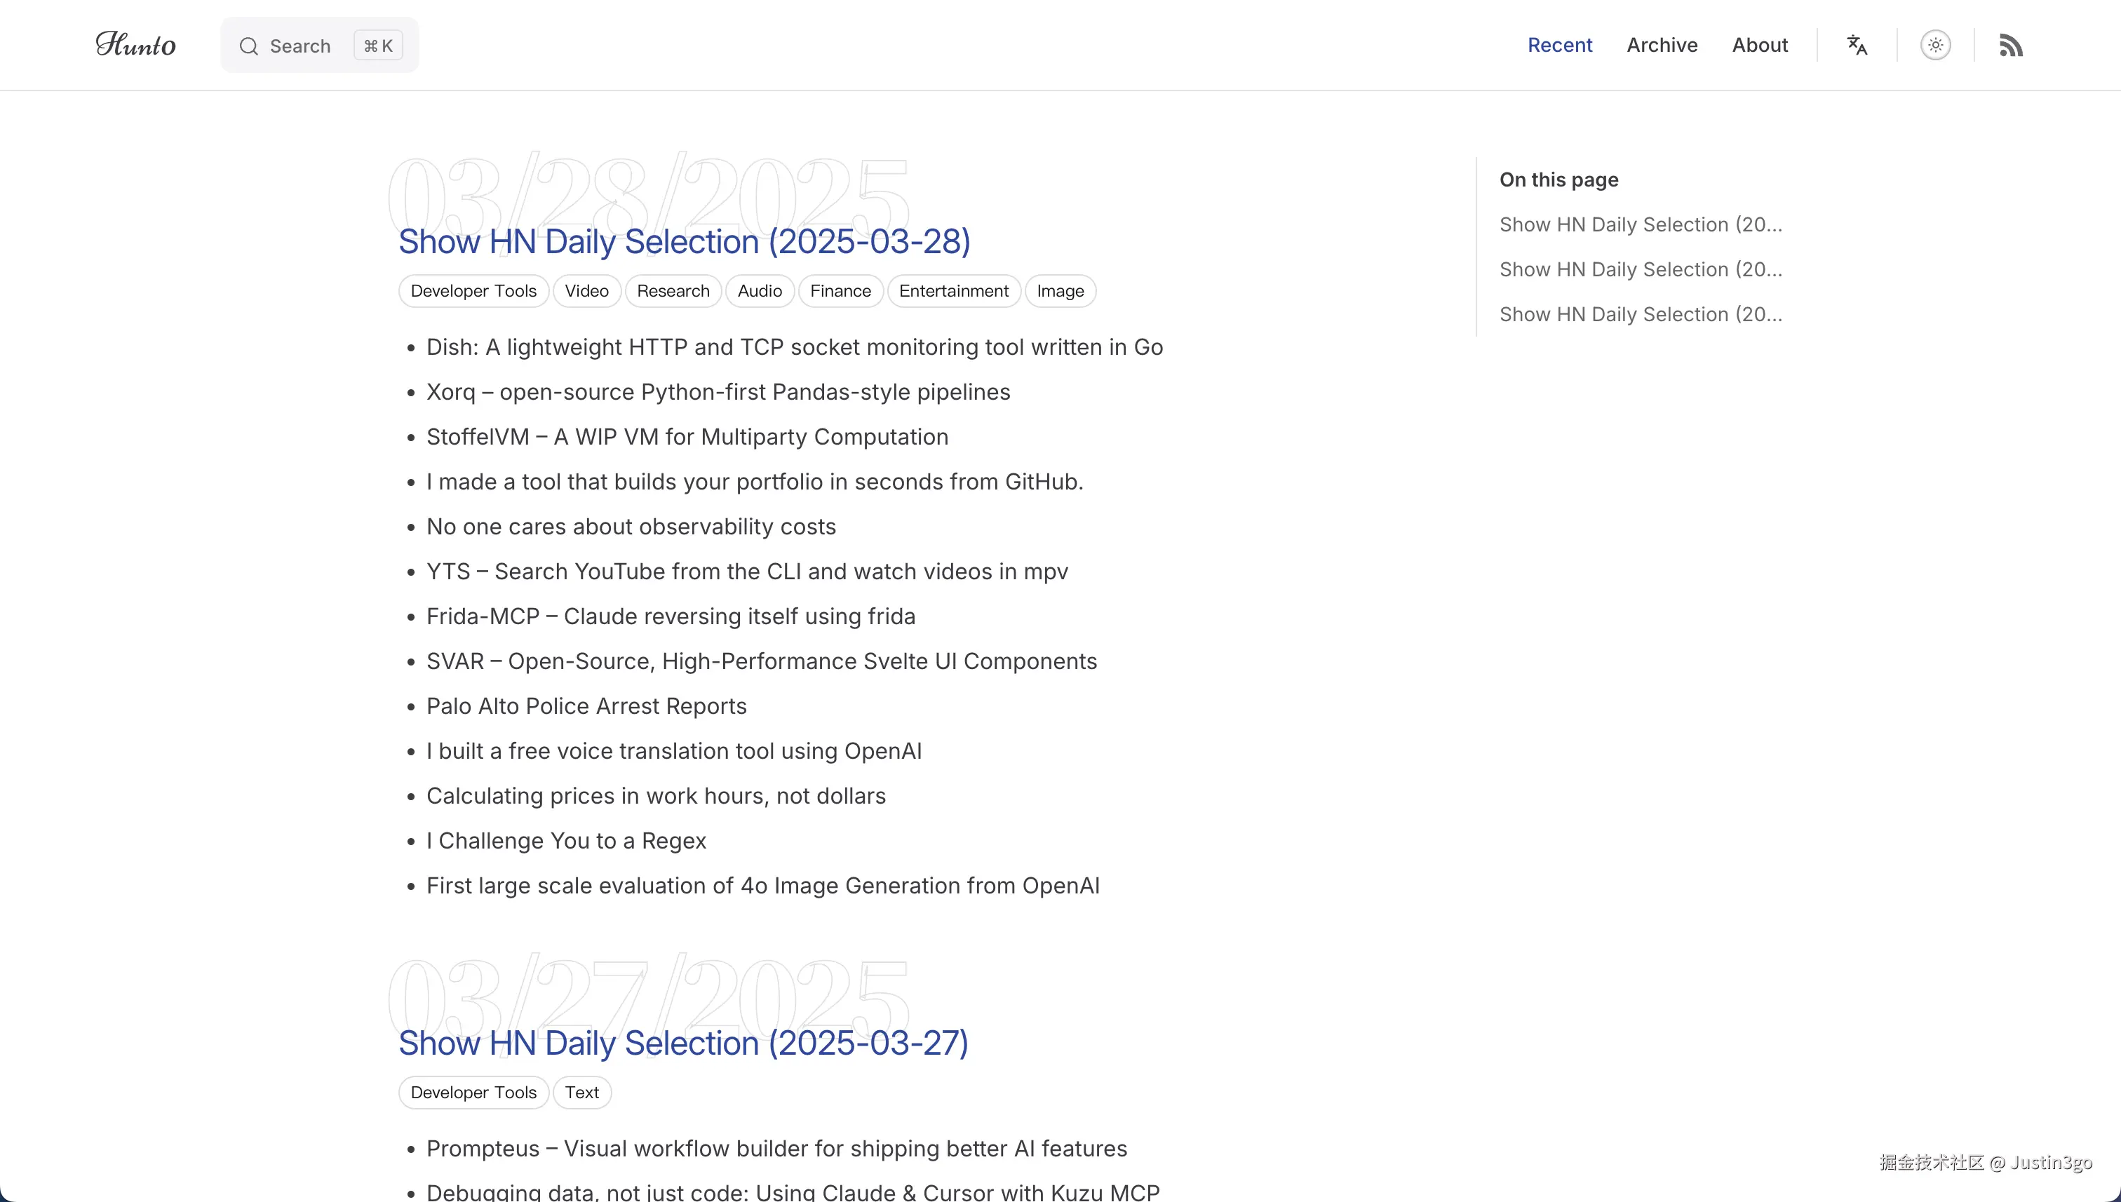Open the RSS feed icon
The height and width of the screenshot is (1202, 2121).
tap(2010, 45)
